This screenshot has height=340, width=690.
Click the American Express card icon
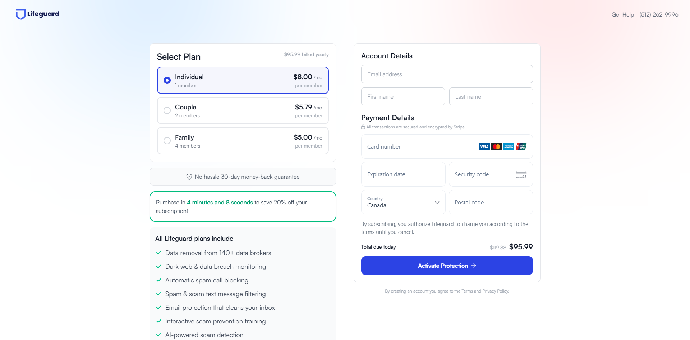click(x=509, y=146)
